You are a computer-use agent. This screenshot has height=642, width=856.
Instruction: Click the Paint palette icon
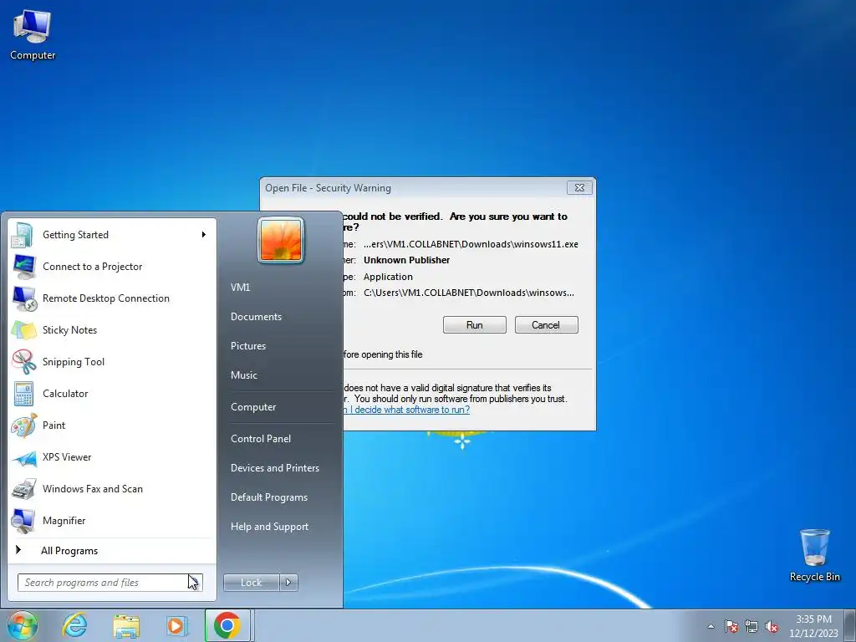point(23,425)
